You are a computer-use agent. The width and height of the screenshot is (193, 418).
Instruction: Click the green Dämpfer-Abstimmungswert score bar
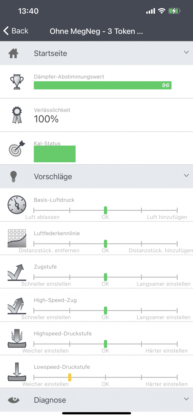point(102,85)
